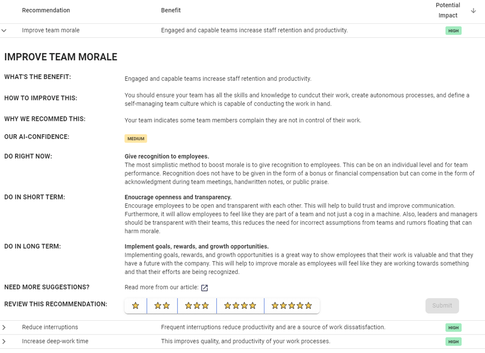The width and height of the screenshot is (485, 353).
Task: Expand the Reduce interruptions recommendation
Action: click(x=4, y=327)
